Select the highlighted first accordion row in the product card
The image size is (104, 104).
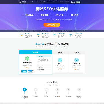click(44, 56)
